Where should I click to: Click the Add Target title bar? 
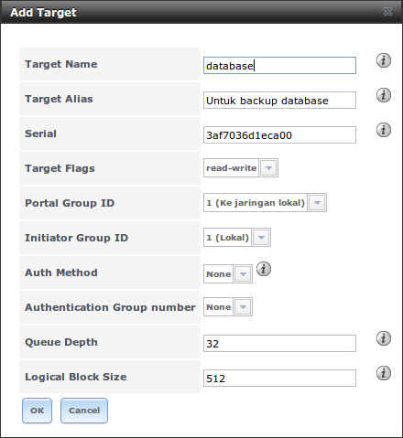(201, 12)
